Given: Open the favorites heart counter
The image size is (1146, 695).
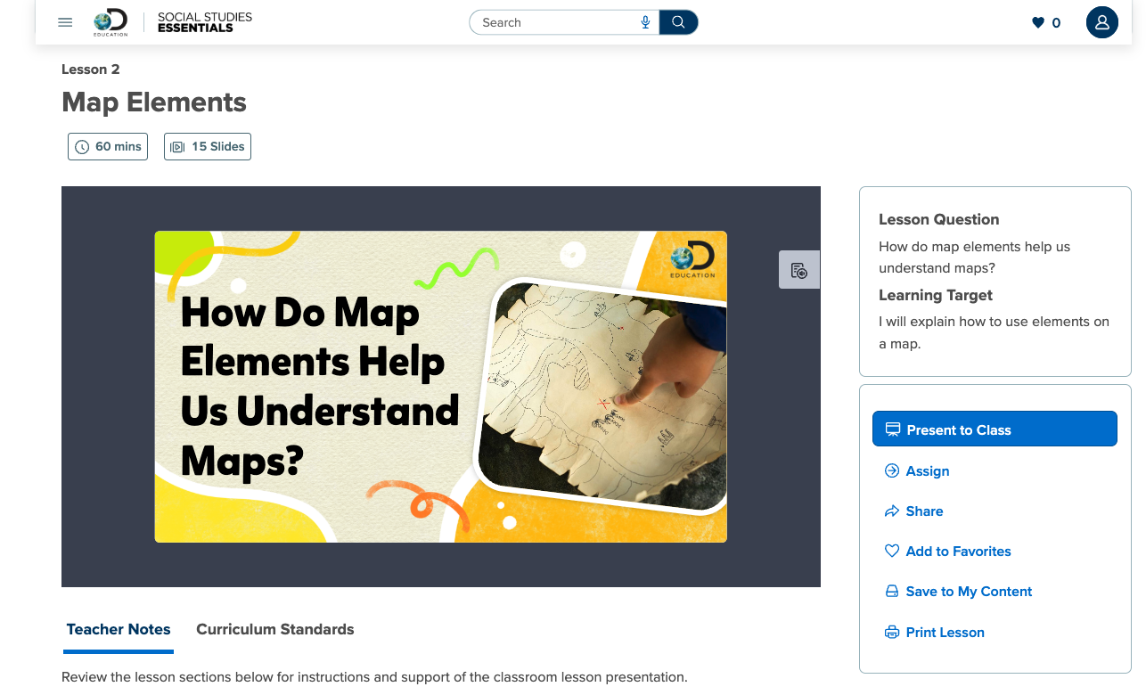Looking at the screenshot, I should tap(1046, 22).
